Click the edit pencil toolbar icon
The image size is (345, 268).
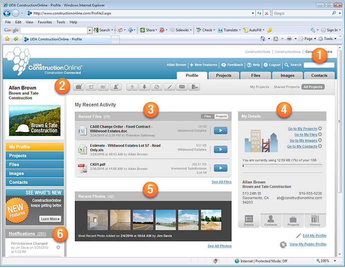169,87
